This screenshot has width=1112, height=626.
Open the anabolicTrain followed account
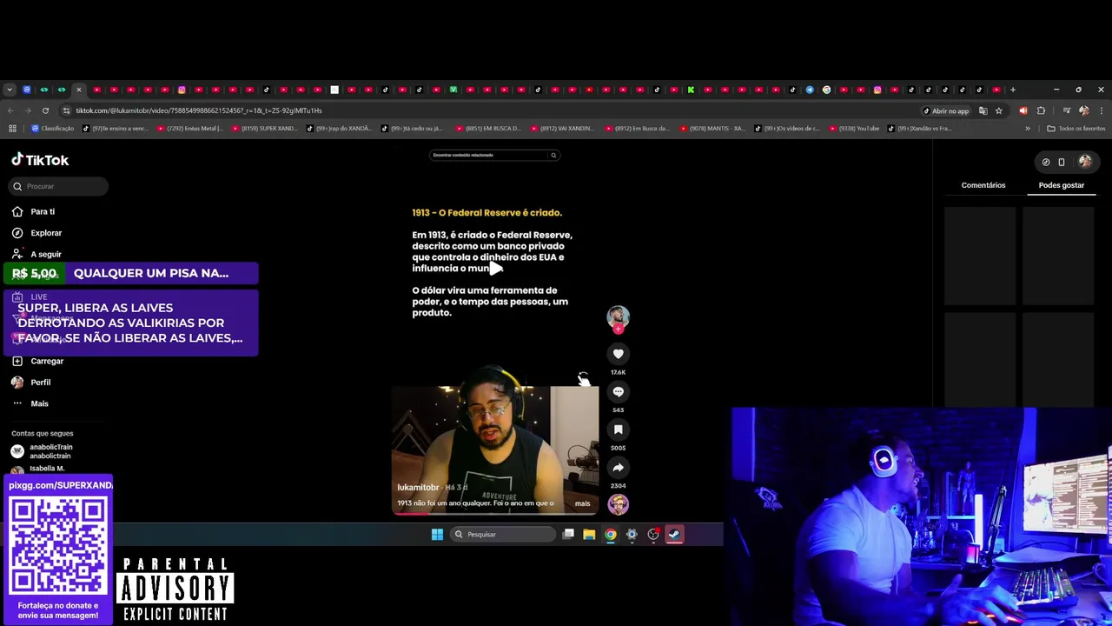tap(51, 451)
